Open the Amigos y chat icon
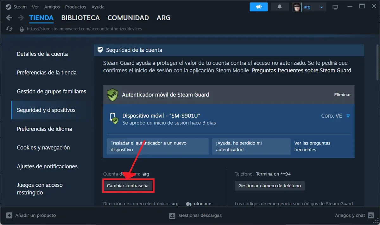 (371, 215)
